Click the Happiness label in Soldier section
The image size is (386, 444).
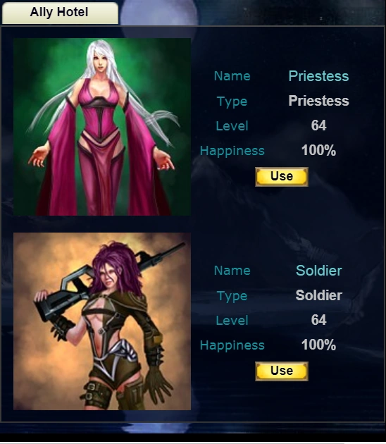point(232,345)
